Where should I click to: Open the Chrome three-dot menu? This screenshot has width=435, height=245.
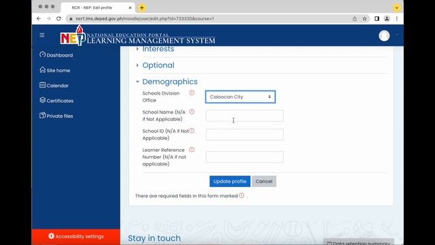(397, 18)
